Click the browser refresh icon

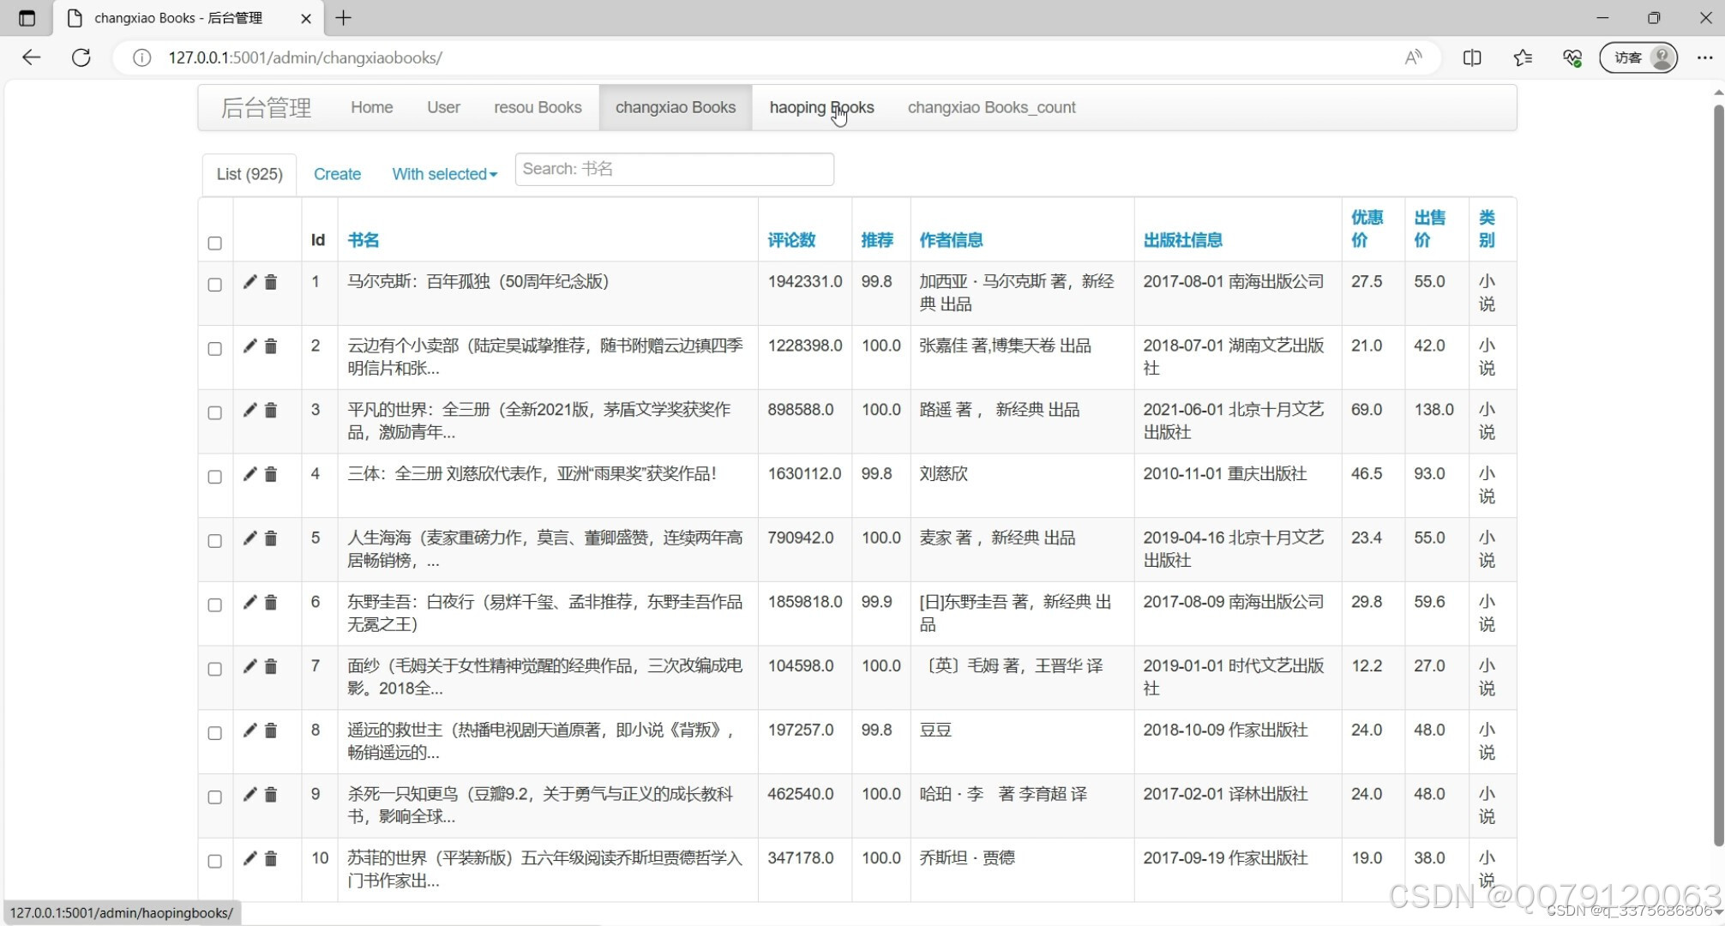coord(81,57)
